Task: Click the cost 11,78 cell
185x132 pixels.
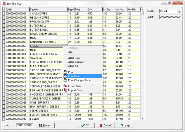Action: (x=95, y=119)
